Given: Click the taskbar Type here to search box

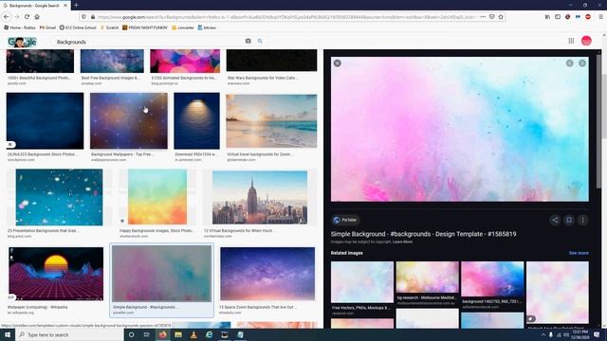Looking at the screenshot, I should [x=69, y=334].
